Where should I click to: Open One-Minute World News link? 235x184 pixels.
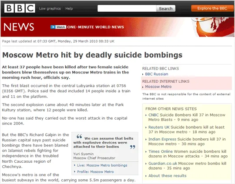(95, 27)
